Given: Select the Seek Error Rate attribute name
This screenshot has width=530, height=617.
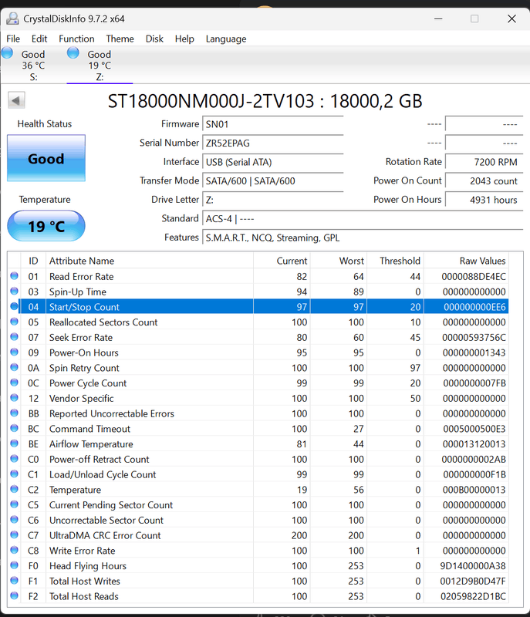Looking at the screenshot, I should pos(81,338).
